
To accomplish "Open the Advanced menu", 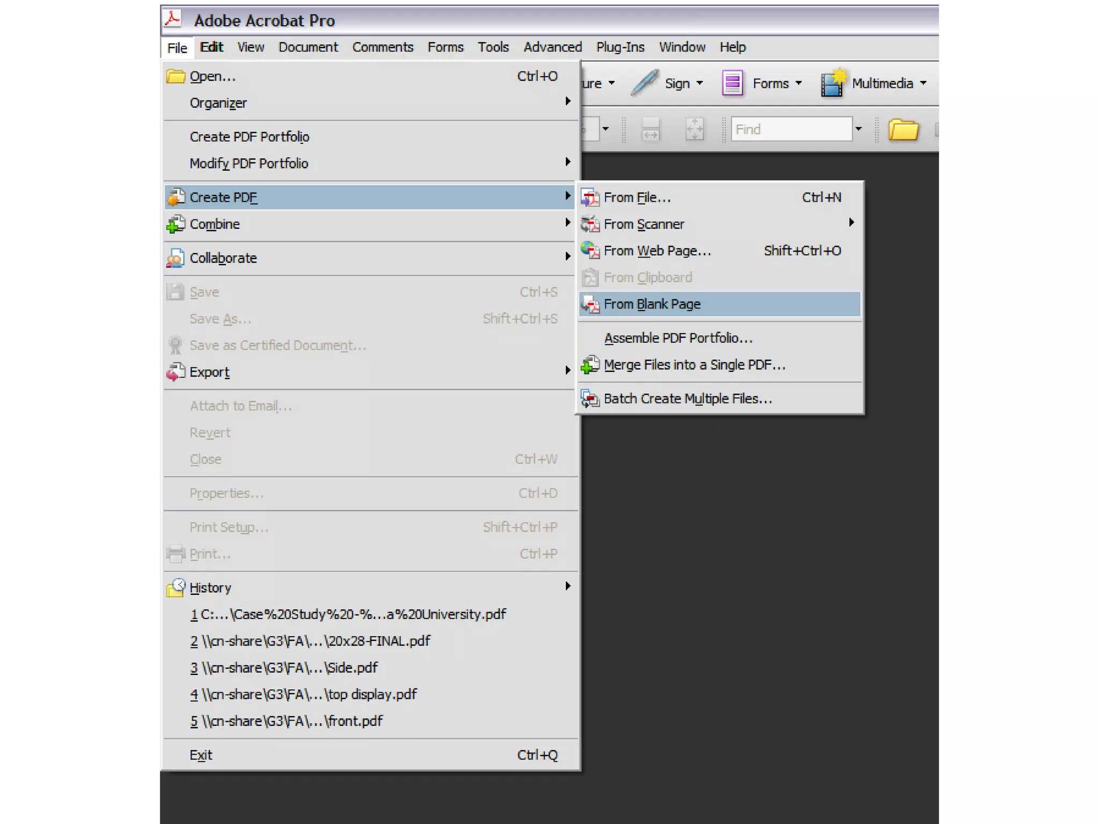I will click(552, 47).
